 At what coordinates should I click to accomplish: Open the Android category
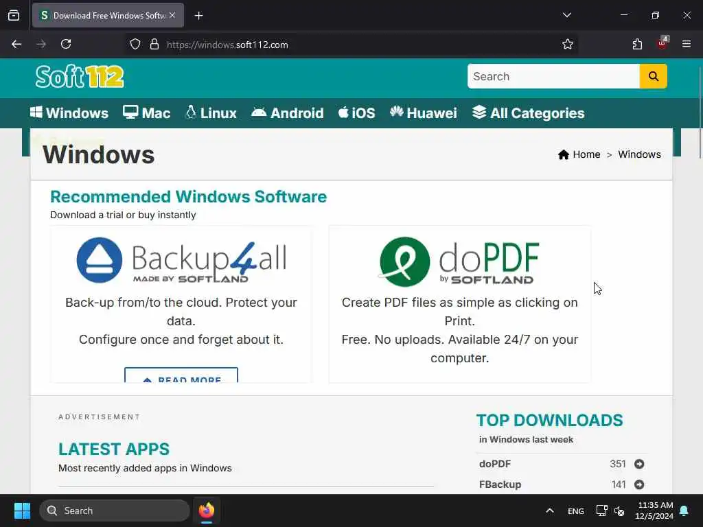[288, 113]
